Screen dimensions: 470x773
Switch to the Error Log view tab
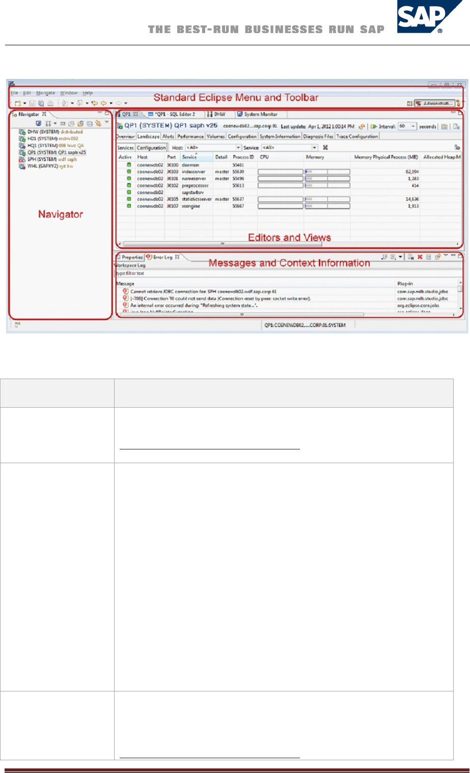click(x=163, y=257)
